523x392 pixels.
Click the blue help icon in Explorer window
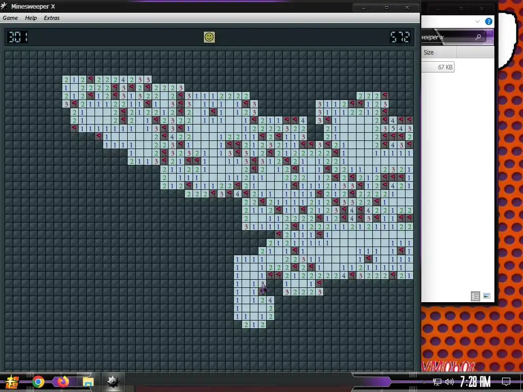[x=489, y=21]
